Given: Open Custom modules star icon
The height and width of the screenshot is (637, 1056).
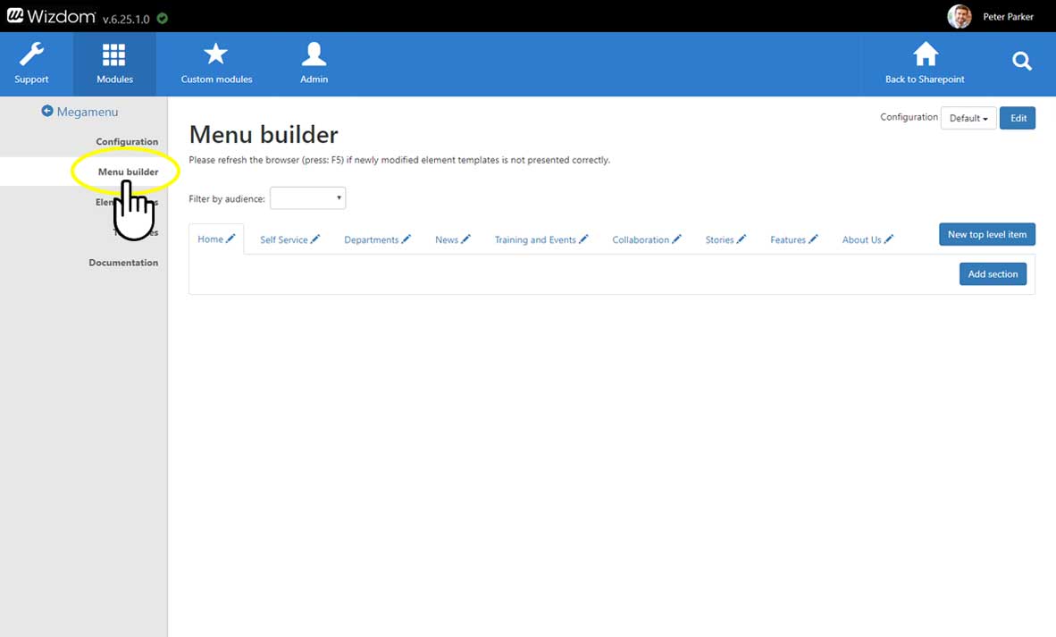Looking at the screenshot, I should coord(216,55).
